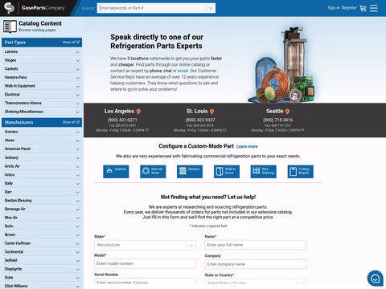Click the Model number field
Image resolution: width=386 pixels, height=289 pixels.
(145, 263)
